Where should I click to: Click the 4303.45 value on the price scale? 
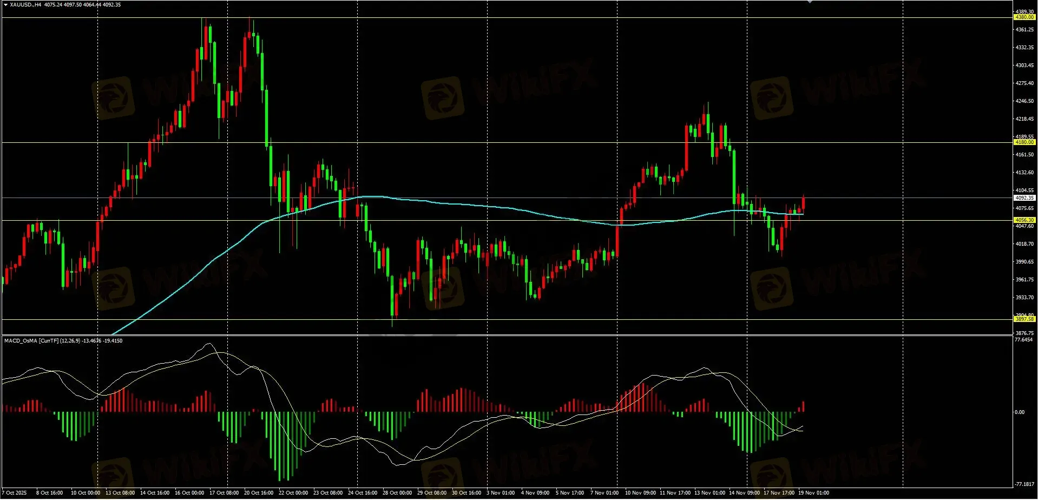[x=1024, y=65]
